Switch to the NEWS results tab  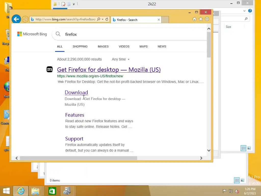point(162,46)
